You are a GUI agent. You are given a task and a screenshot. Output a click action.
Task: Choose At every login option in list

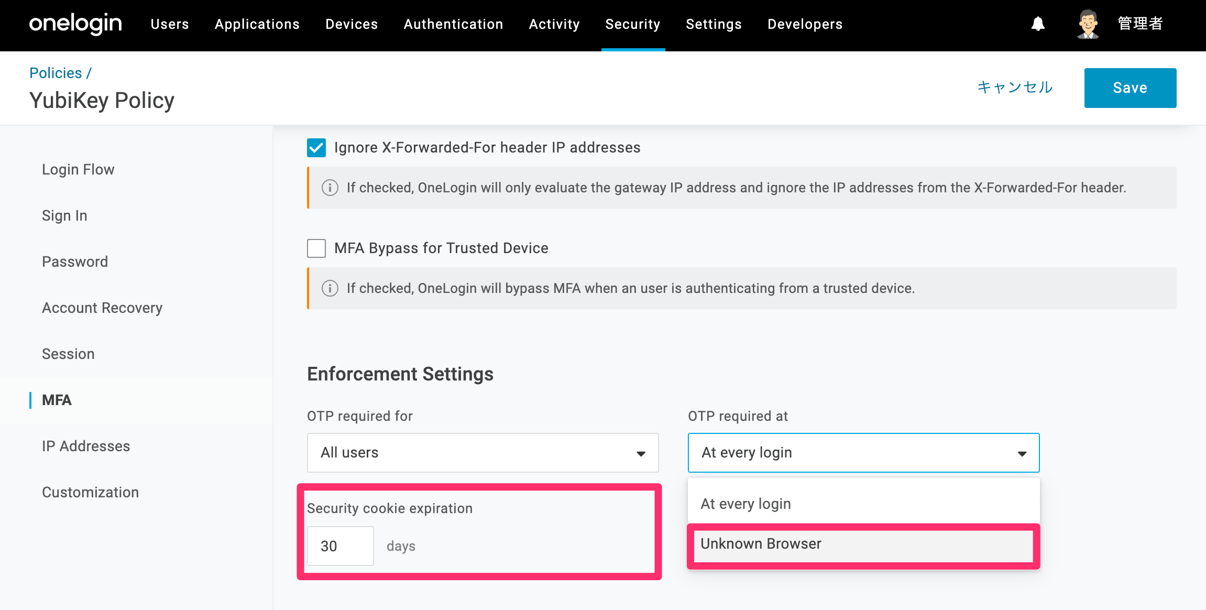coord(863,504)
